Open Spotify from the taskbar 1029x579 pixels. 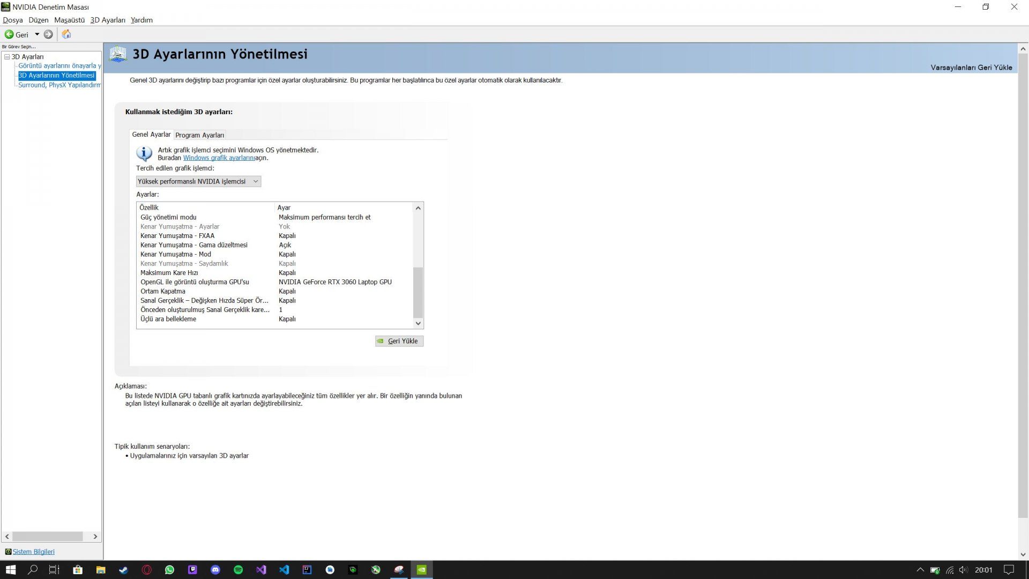[238, 570]
